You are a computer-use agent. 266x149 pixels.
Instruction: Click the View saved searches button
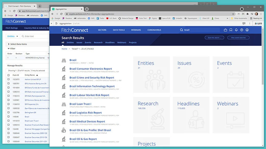pos(238,38)
